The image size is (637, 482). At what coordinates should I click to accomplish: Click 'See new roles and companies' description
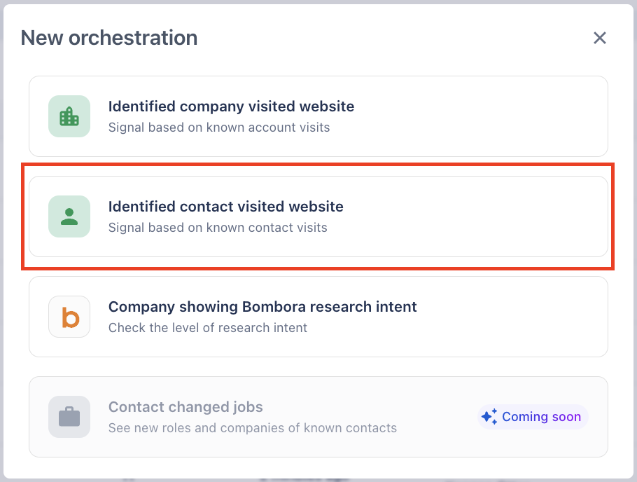[252, 428]
